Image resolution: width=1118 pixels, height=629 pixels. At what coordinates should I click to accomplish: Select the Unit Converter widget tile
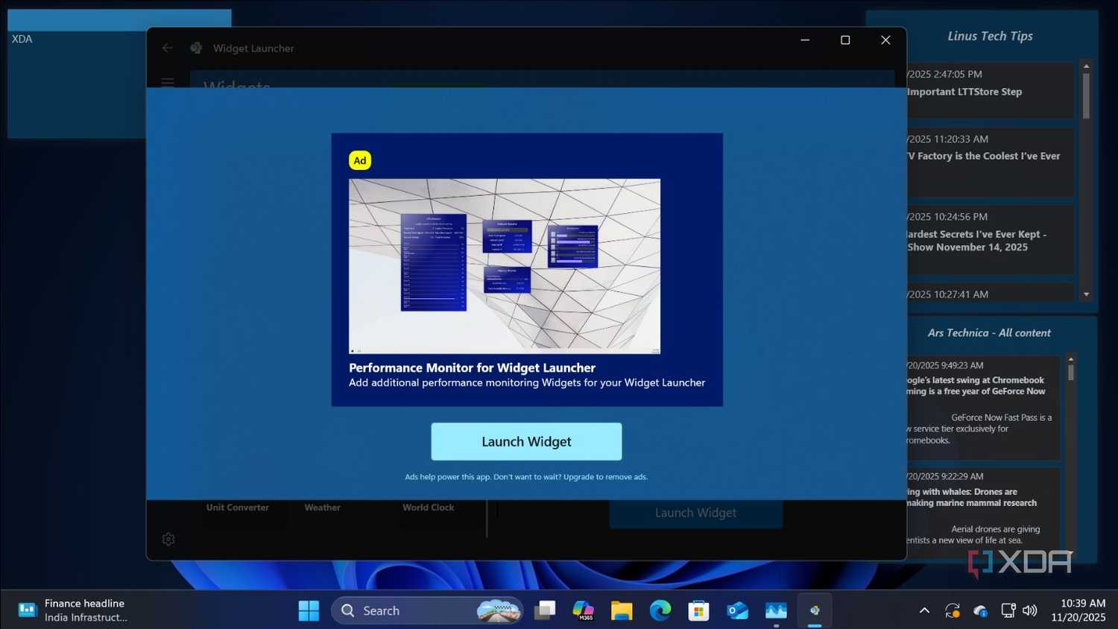tap(238, 508)
